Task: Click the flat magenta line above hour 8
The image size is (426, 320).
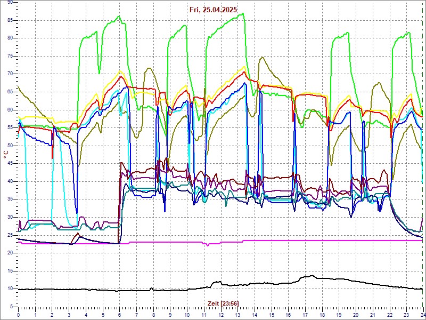Action: (153, 242)
